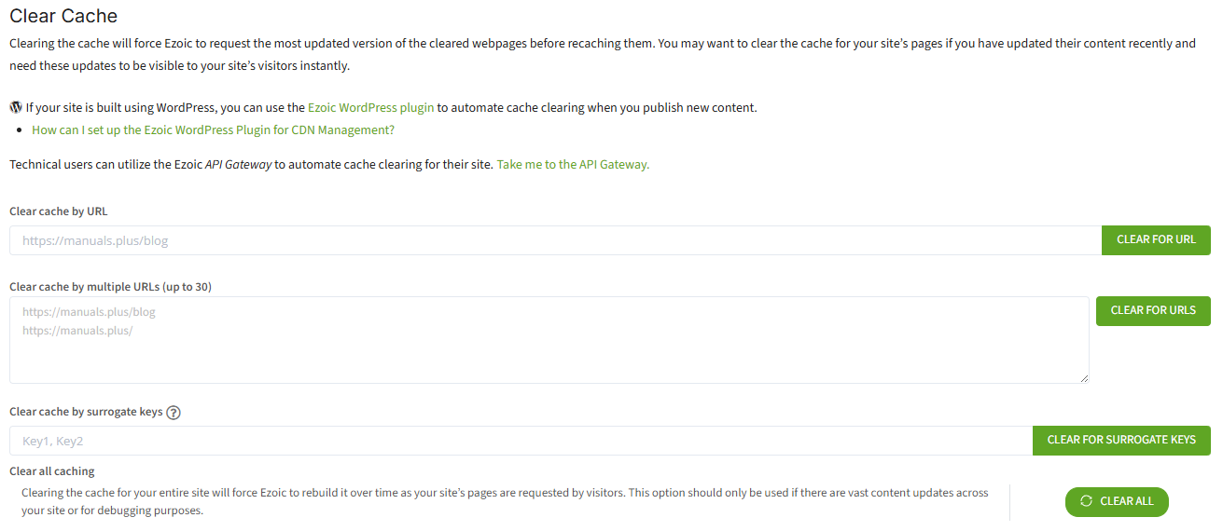
Task: Click the italic API Gateway text
Action: 238,165
